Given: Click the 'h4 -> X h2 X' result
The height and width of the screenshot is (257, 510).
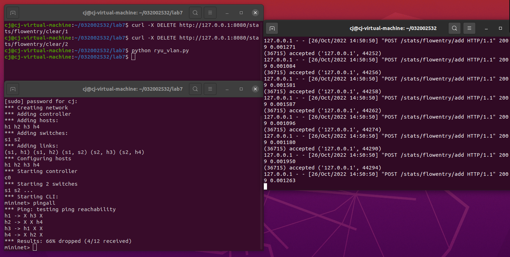Looking at the screenshot, I should point(24,235).
